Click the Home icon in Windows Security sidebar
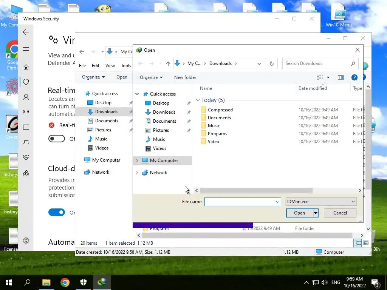This screenshot has width=387, height=290. click(x=26, y=67)
